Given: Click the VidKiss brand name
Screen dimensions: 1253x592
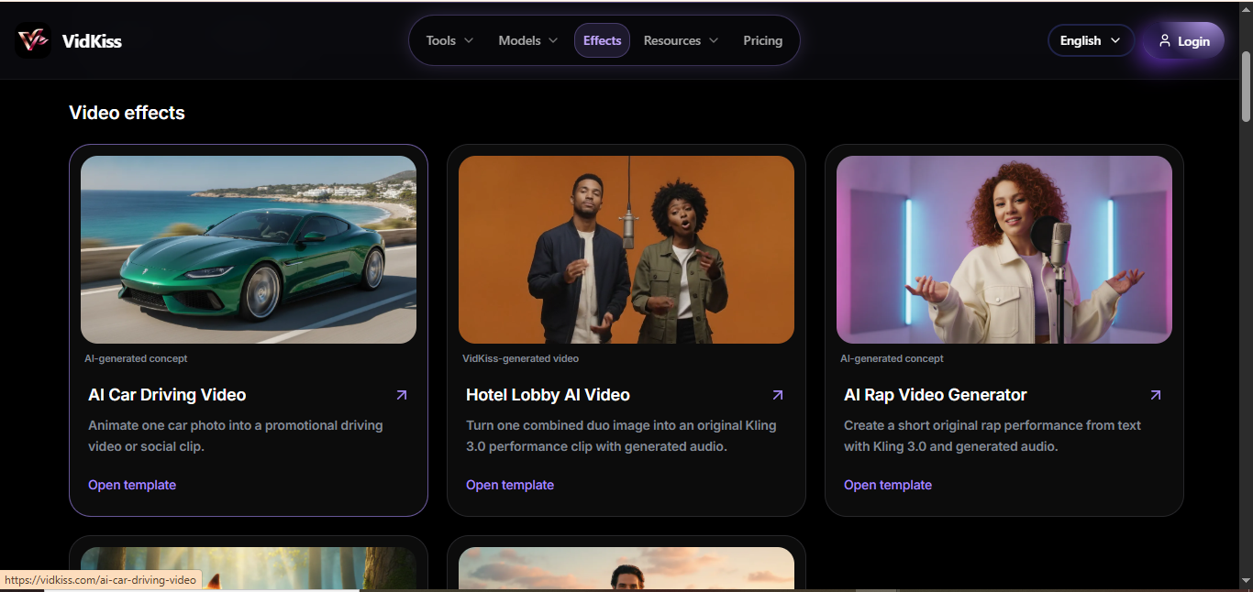Looking at the screenshot, I should click(92, 41).
